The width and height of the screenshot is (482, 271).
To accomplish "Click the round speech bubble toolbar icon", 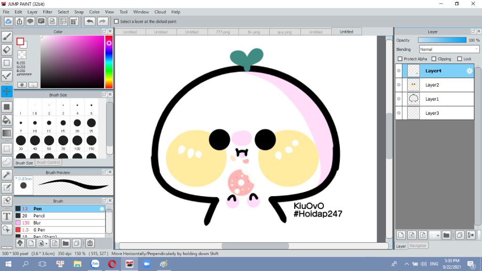I will click(30, 22).
